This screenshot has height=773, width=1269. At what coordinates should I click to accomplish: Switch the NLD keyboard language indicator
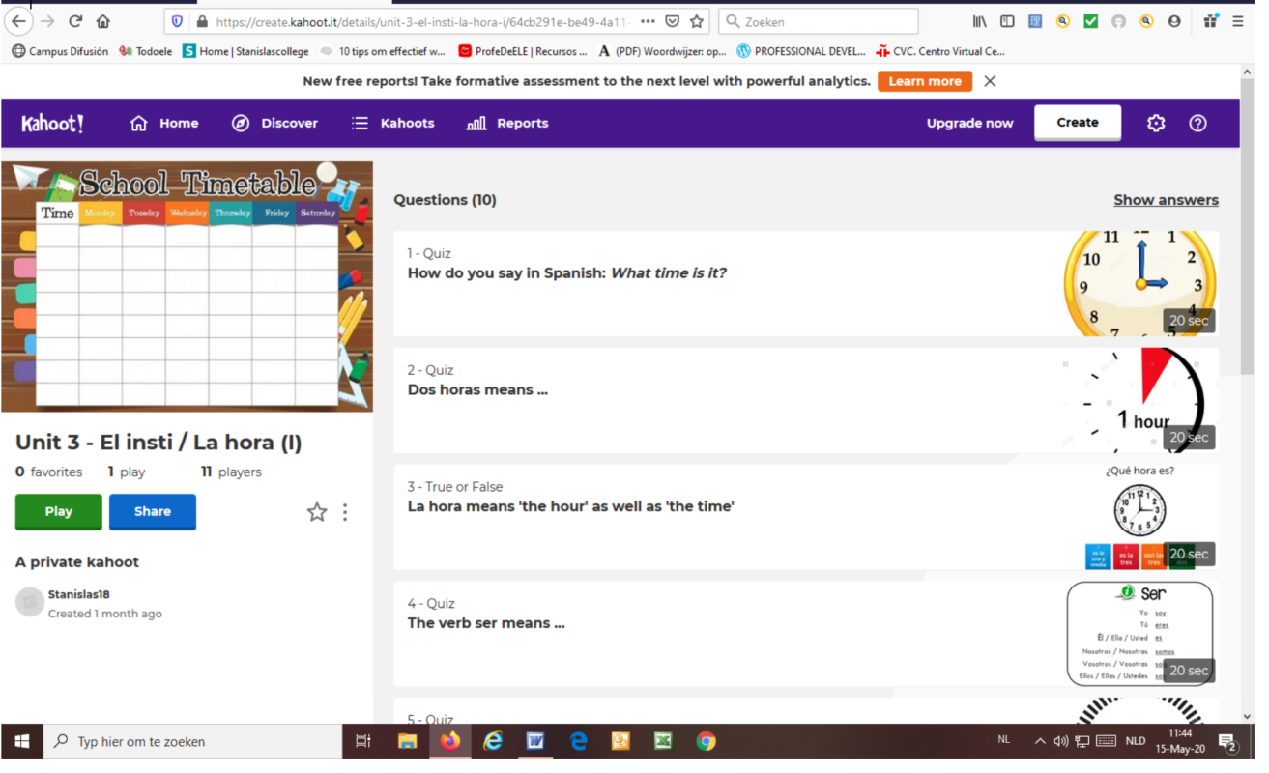pyautogui.click(x=1136, y=741)
